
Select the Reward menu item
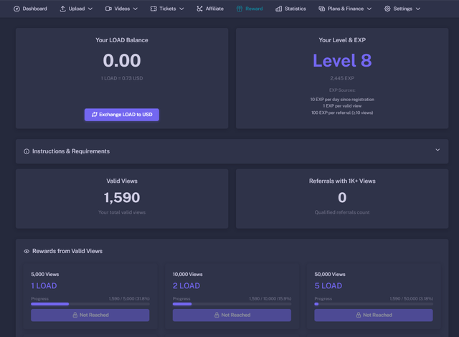250,9
